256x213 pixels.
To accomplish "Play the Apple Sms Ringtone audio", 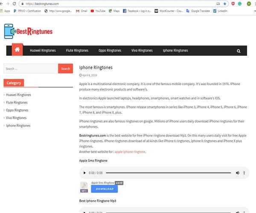I will [83, 173].
